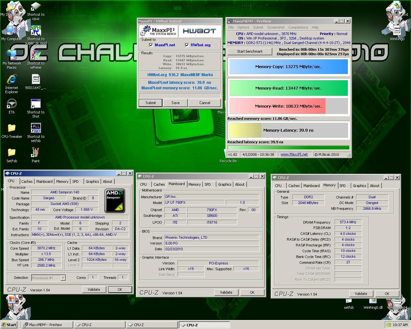411x329 pixels.
Task: Click the Memory-Write result bar
Action: coord(288,106)
